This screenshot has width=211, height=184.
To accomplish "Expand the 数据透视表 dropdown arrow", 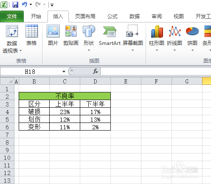I will tap(21, 50).
